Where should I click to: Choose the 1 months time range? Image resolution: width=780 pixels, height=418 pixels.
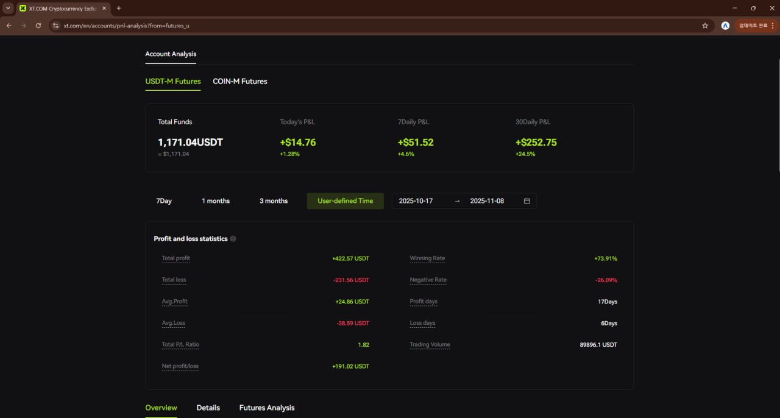pos(216,201)
